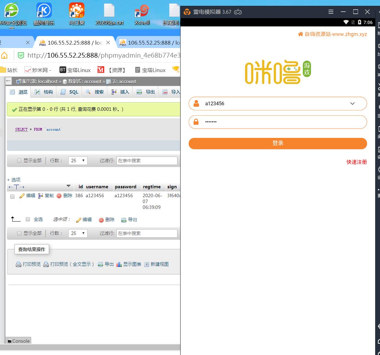Screen dimensions: 380x355
Task: Open emulator hamburger menu icon
Action: 331,12
